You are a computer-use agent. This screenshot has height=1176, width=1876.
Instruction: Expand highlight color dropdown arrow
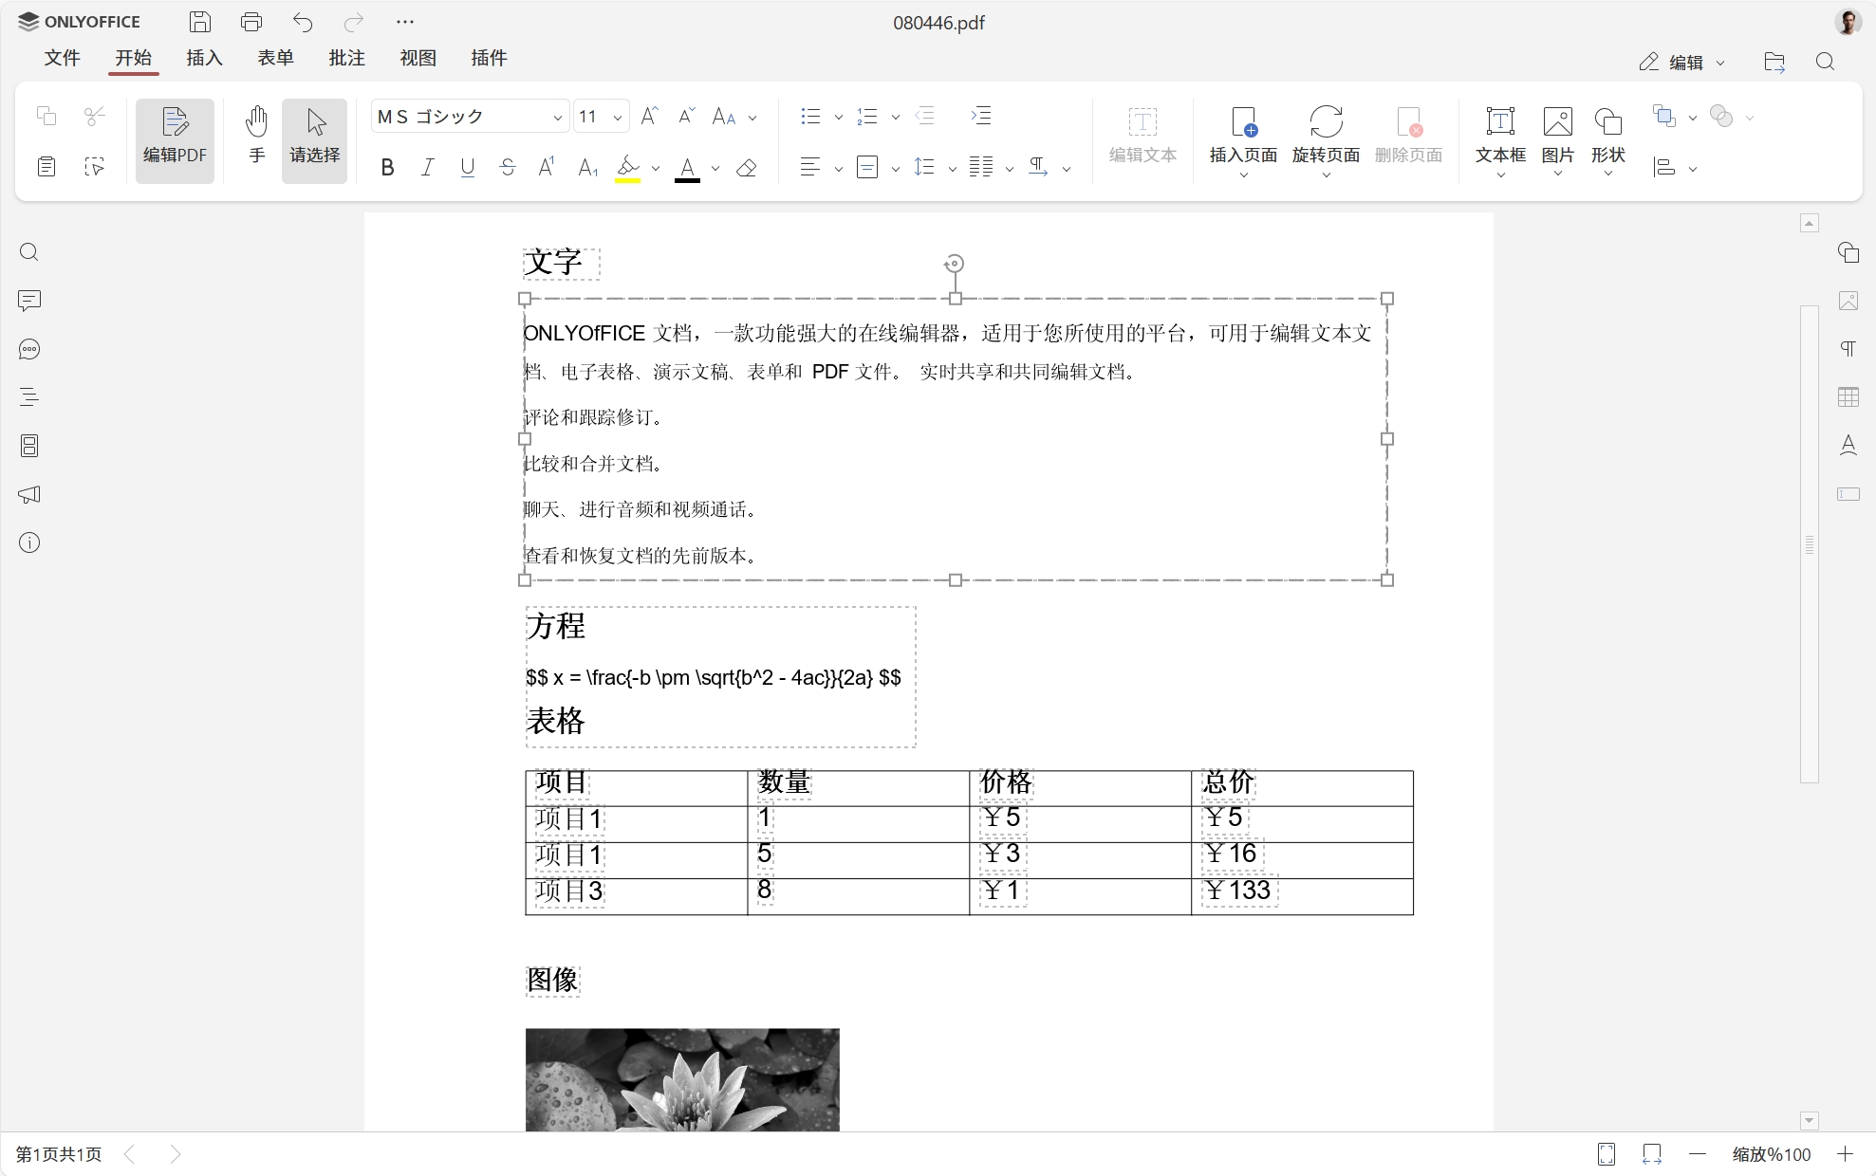tap(656, 169)
